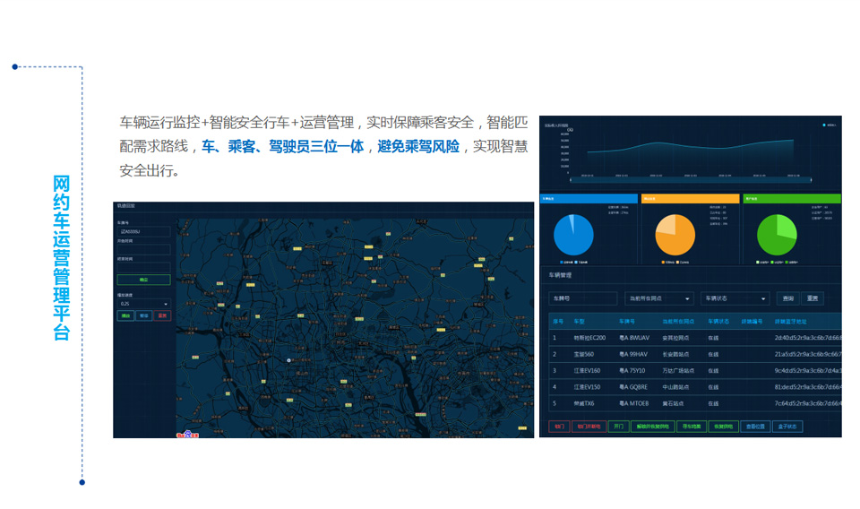Screen dimensions: 860x509
Task: Click the line chart legend dot icon
Action: 824,125
